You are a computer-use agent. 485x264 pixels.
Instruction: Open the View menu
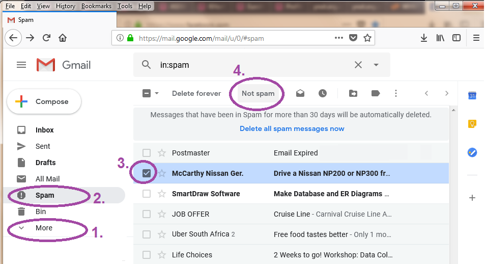(43, 6)
